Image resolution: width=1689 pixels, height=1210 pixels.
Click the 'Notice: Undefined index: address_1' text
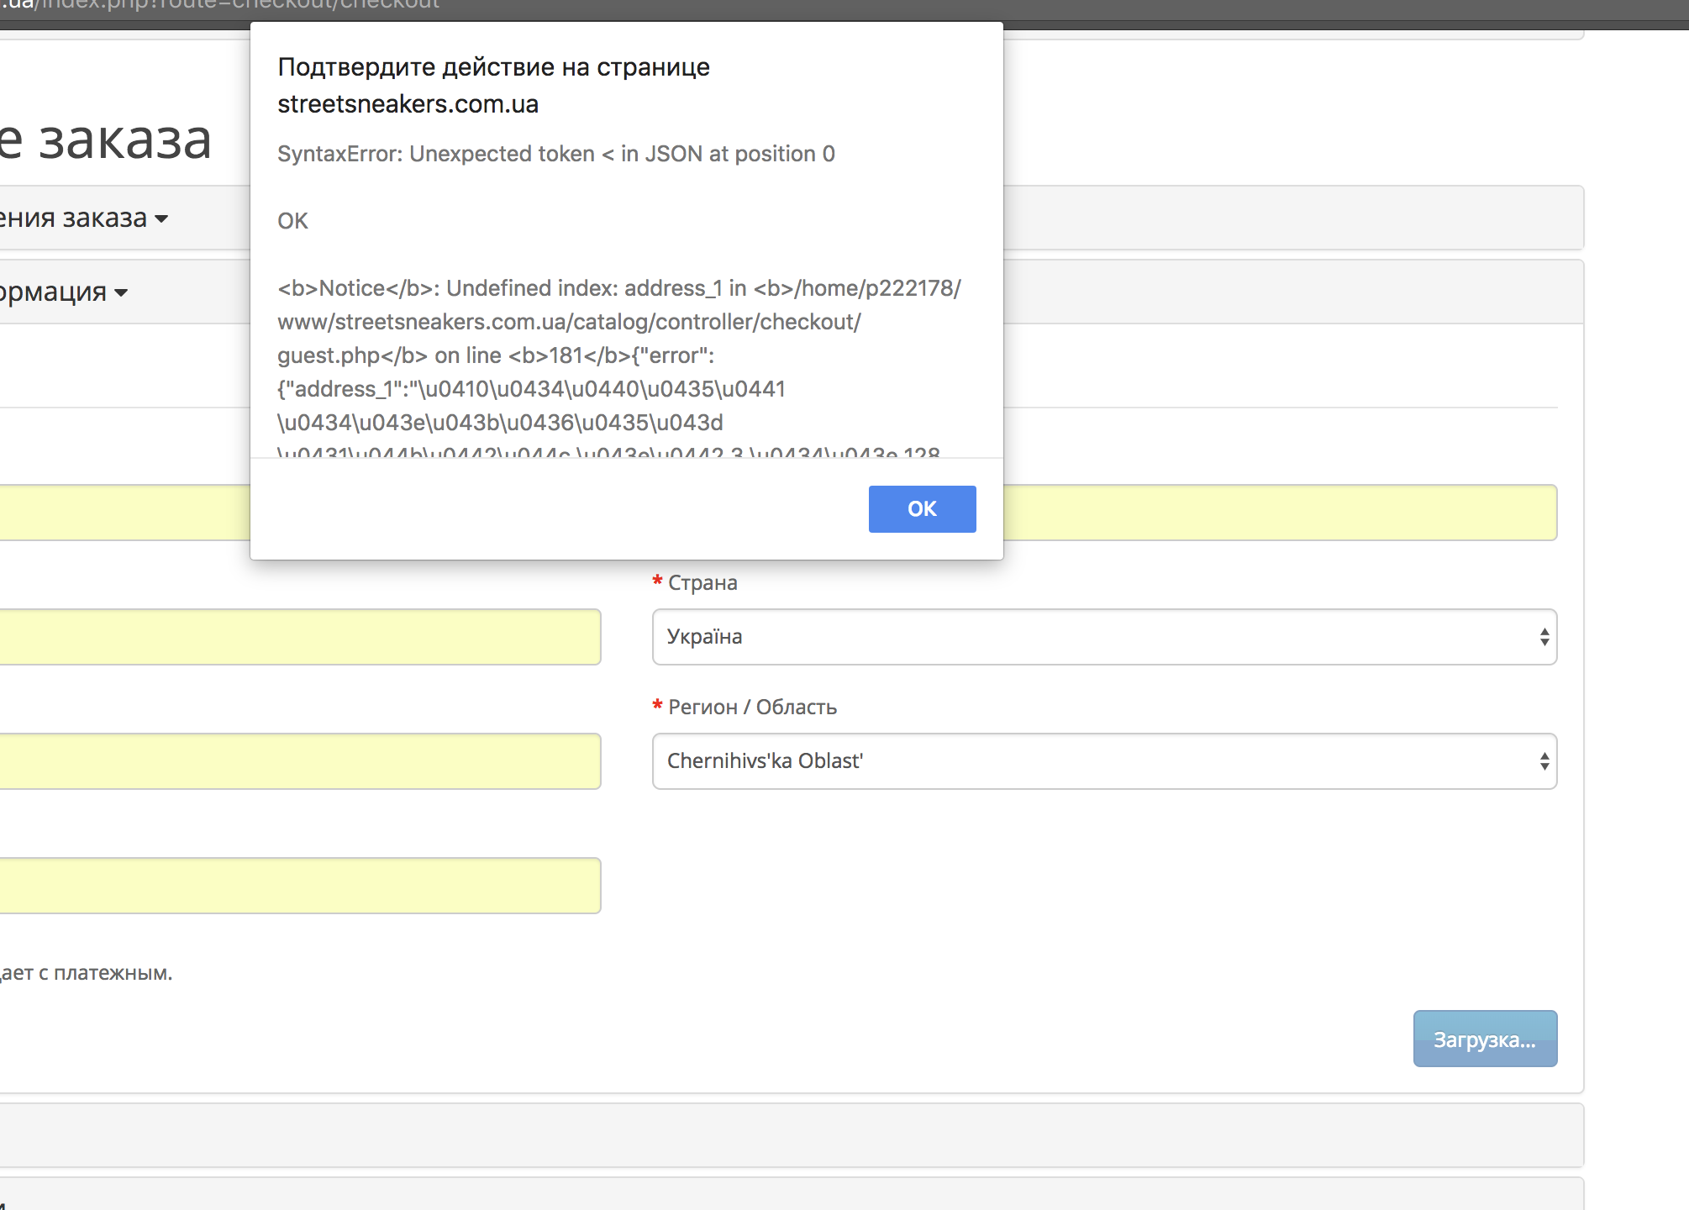click(x=512, y=288)
